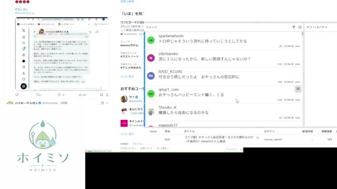Viewport: 337px width, 189px height.
Task: Open the comment filter icon
Action: 294,27
